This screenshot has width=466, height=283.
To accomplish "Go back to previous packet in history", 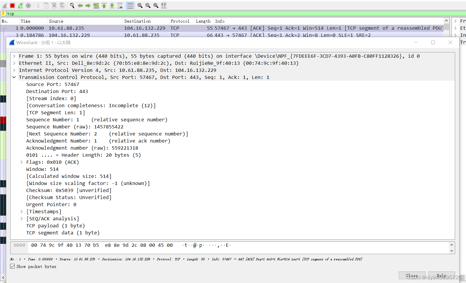I will 80,6.
